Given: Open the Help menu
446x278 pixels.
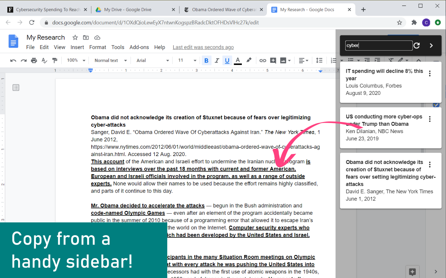Looking at the screenshot, I should tap(160, 47).
